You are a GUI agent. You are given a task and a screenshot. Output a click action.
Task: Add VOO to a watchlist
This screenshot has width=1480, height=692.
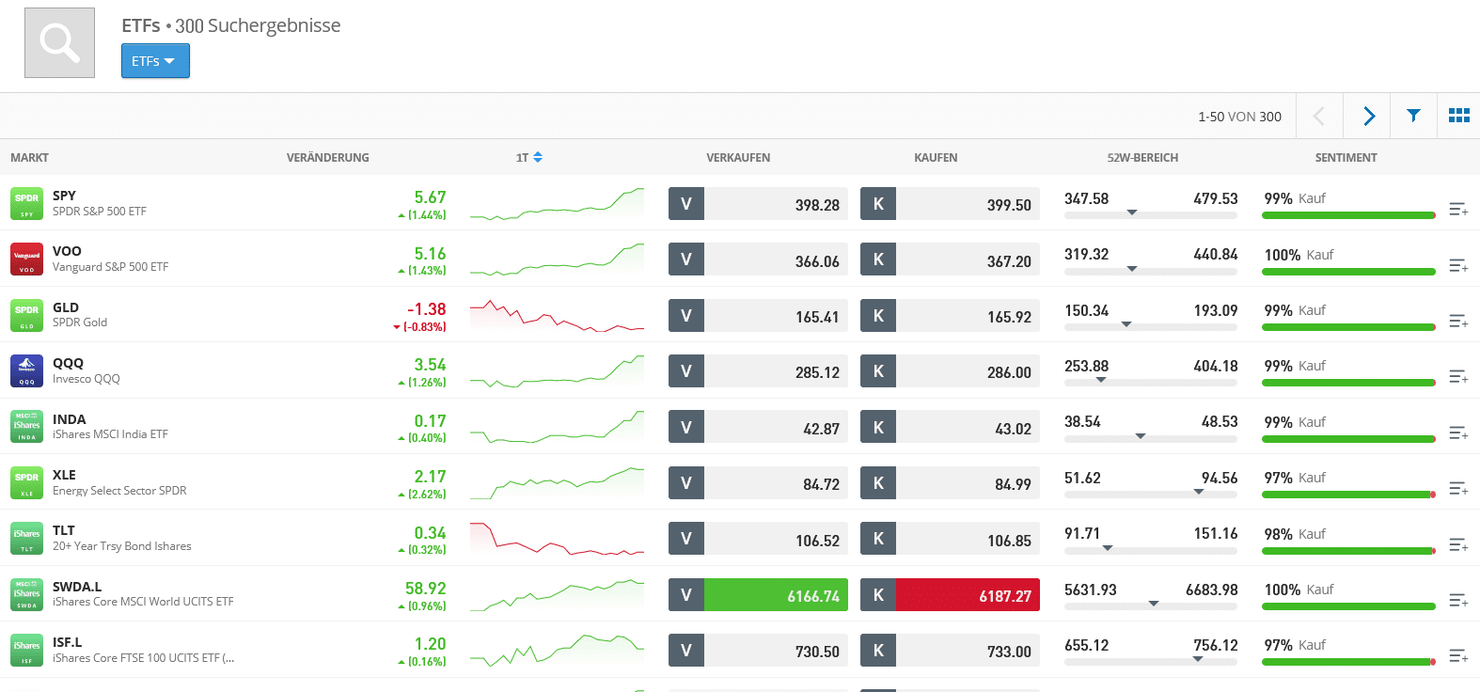(x=1458, y=265)
